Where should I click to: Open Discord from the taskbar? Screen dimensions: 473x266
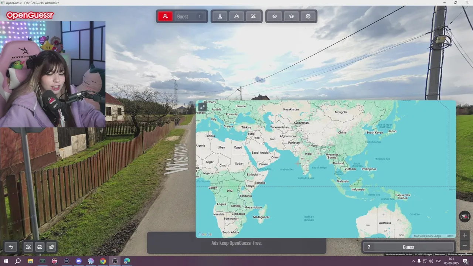pos(79,261)
